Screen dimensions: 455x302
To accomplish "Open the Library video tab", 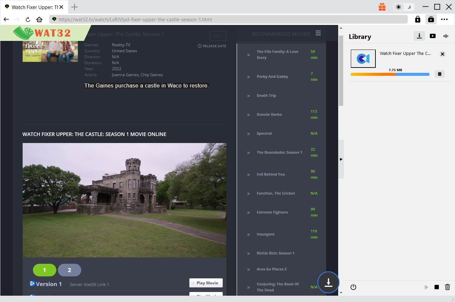I will tap(433, 36).
